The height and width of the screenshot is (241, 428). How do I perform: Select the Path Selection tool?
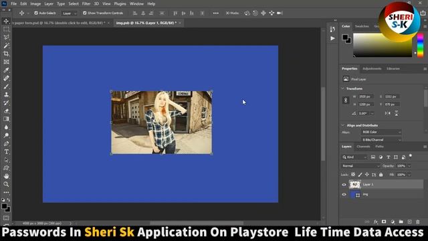[x=6, y=160]
